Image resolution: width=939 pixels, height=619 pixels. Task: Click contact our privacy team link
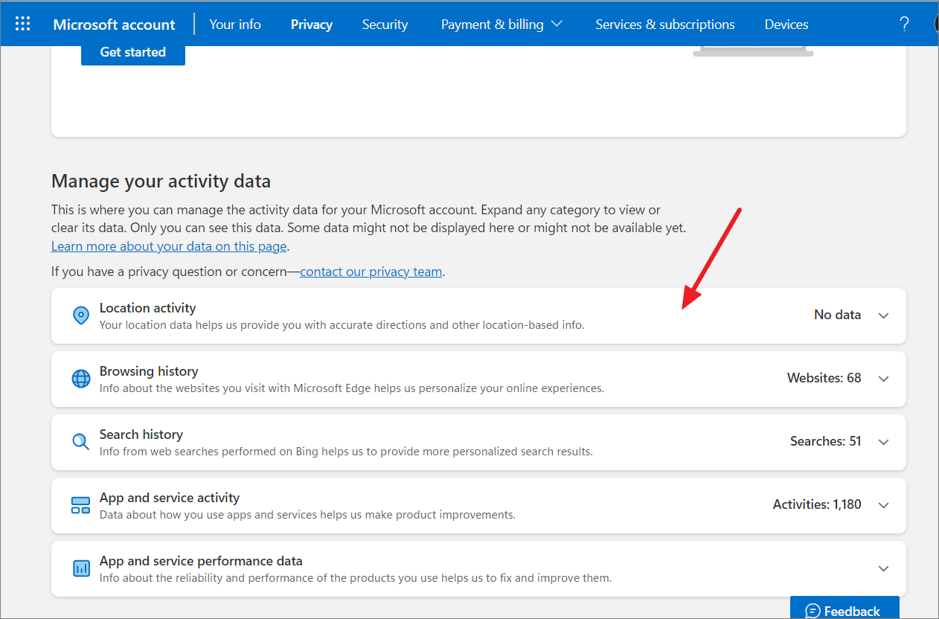pos(371,272)
